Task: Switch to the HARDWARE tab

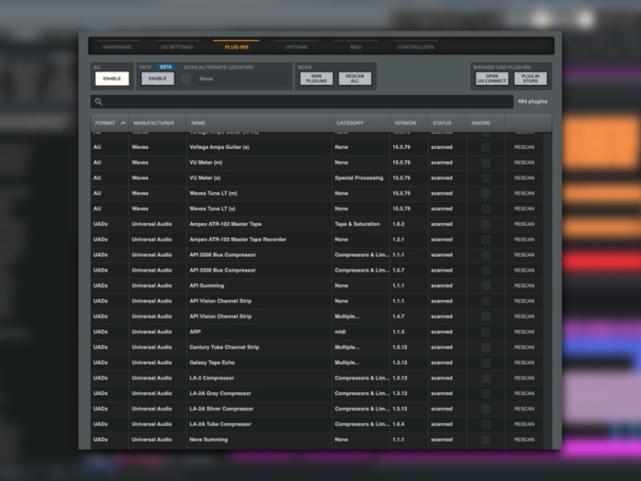Action: coord(117,47)
